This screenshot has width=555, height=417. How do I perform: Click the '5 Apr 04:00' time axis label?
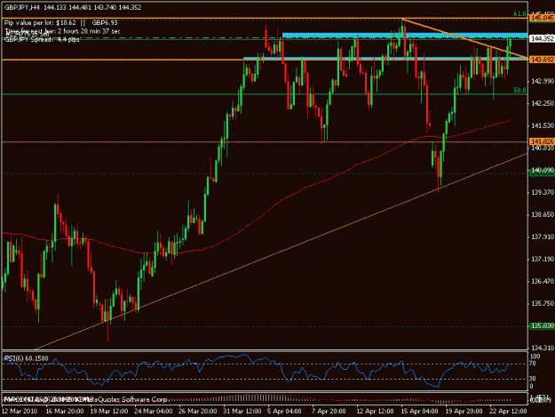pyautogui.click(x=284, y=411)
